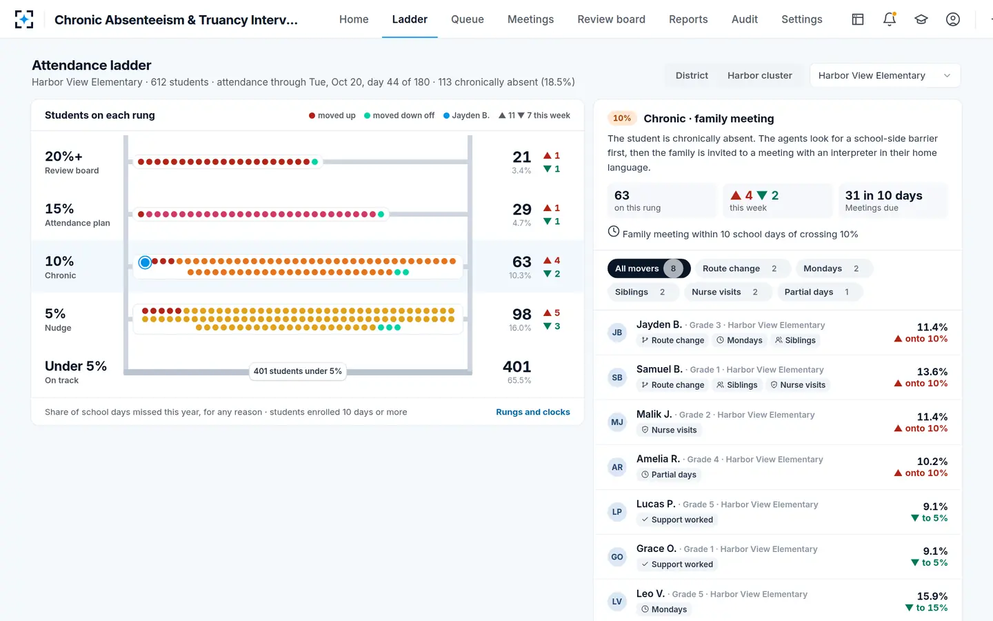The height and width of the screenshot is (621, 993).
Task: Click Jayden B.'s Siblings tag
Action: pos(796,340)
